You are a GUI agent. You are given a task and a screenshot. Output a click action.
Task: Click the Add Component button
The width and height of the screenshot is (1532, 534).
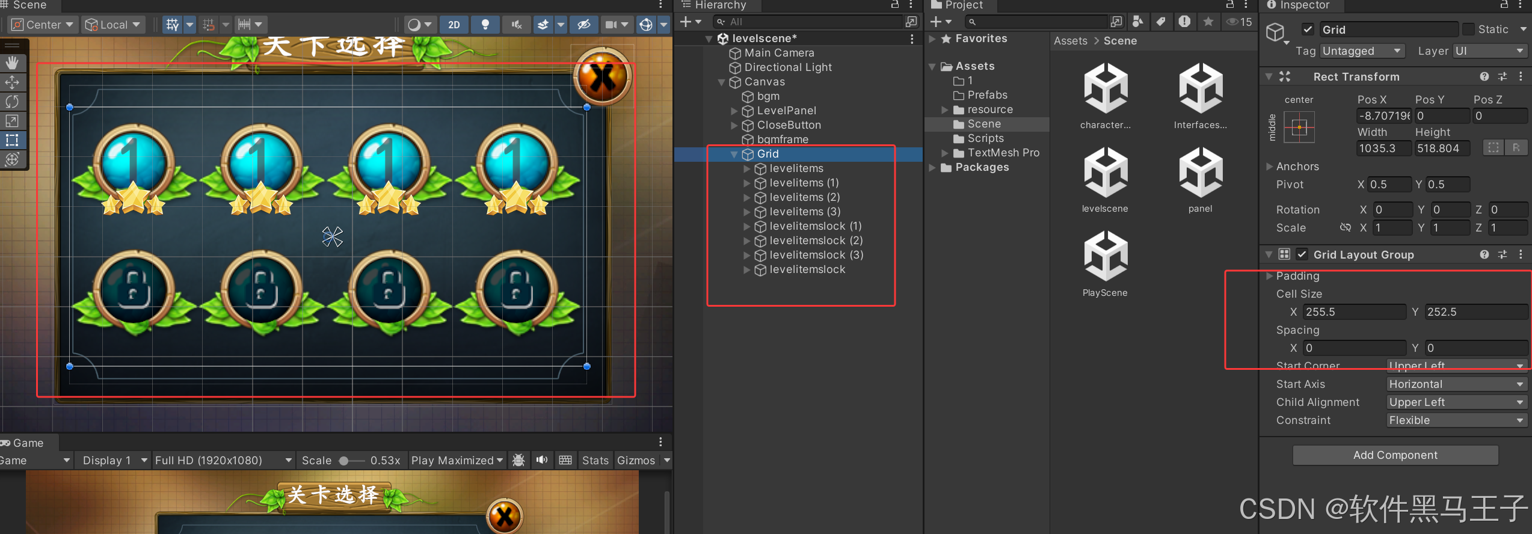(x=1395, y=455)
